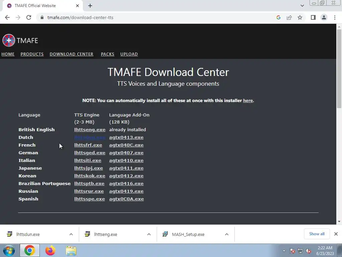Click the muted volume tray icon
The image size is (342, 257).
click(308, 251)
